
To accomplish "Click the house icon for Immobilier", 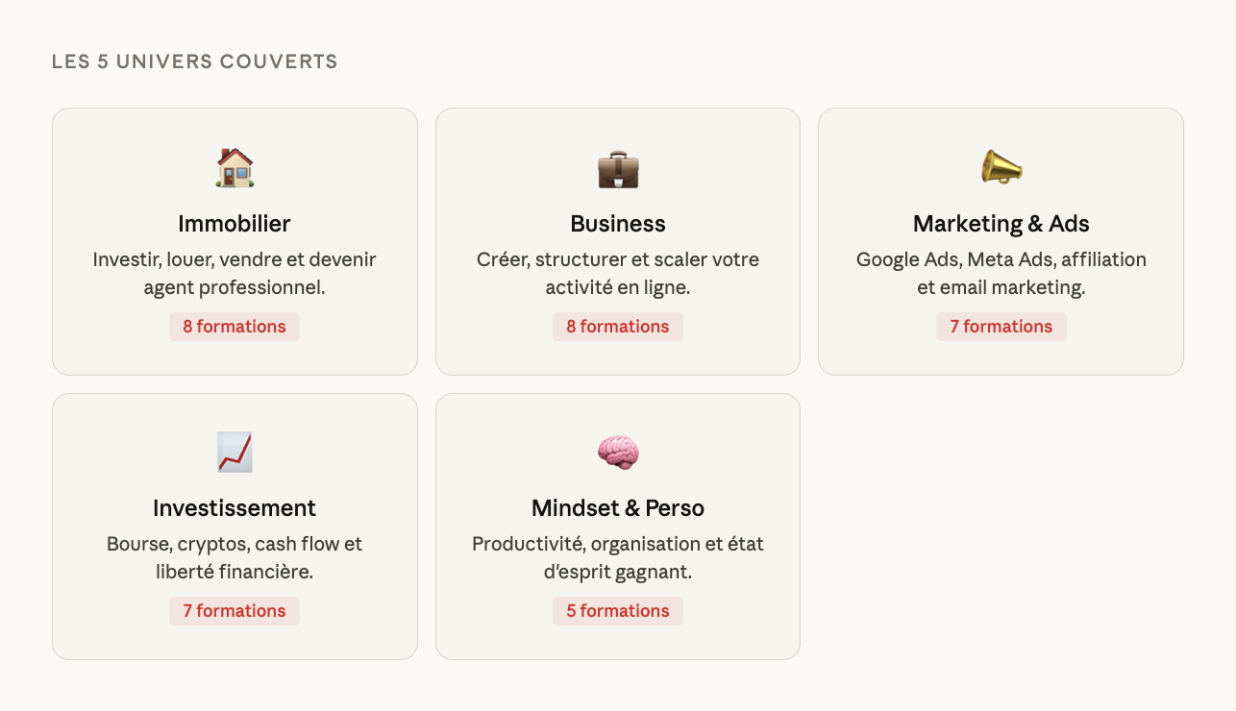I will coord(235,168).
